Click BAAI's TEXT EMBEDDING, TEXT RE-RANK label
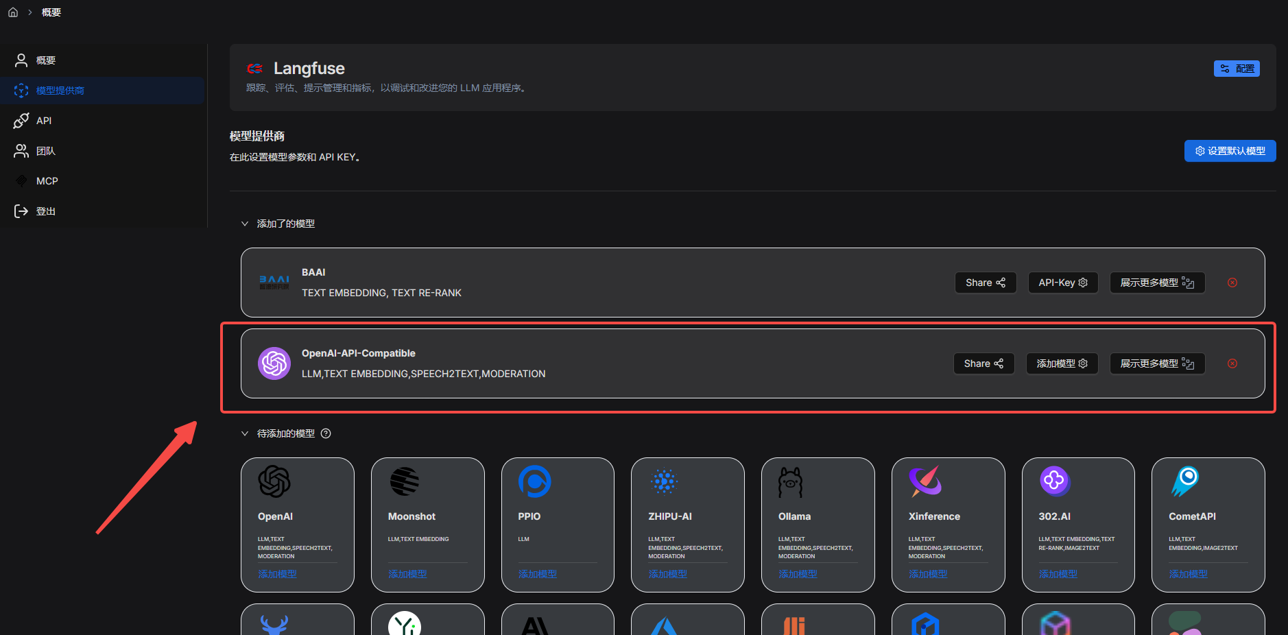This screenshot has width=1288, height=635. click(x=381, y=293)
